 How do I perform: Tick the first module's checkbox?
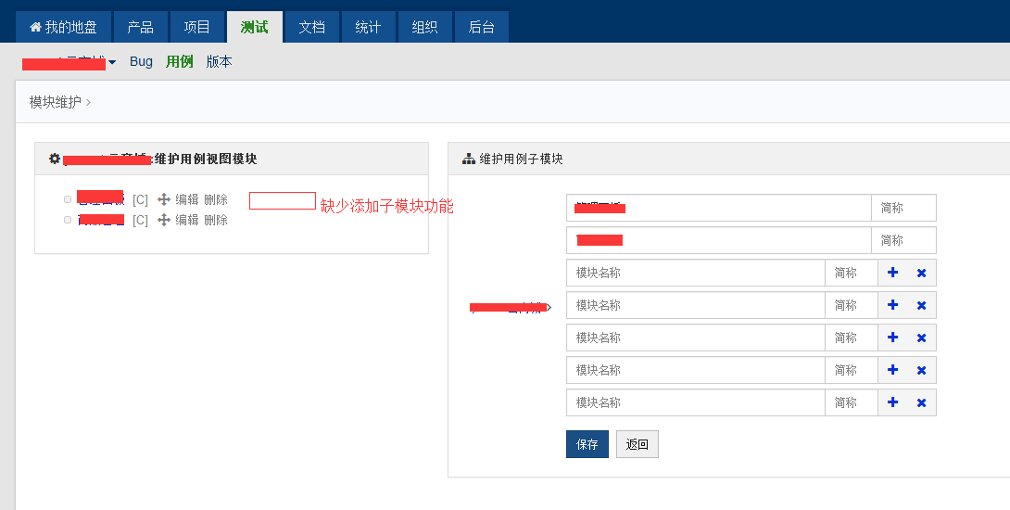(x=68, y=199)
